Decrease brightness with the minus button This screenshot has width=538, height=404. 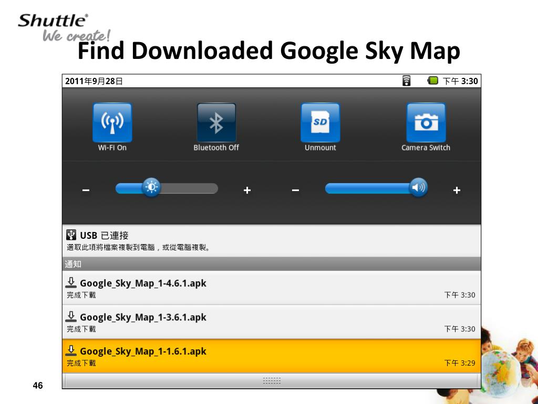(86, 190)
